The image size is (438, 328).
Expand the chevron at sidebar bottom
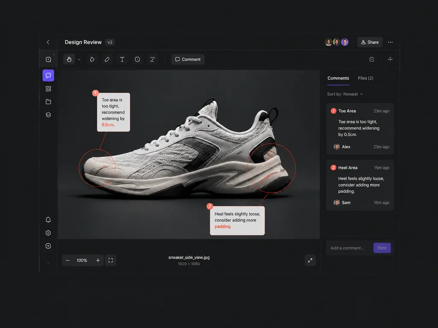tap(48, 263)
